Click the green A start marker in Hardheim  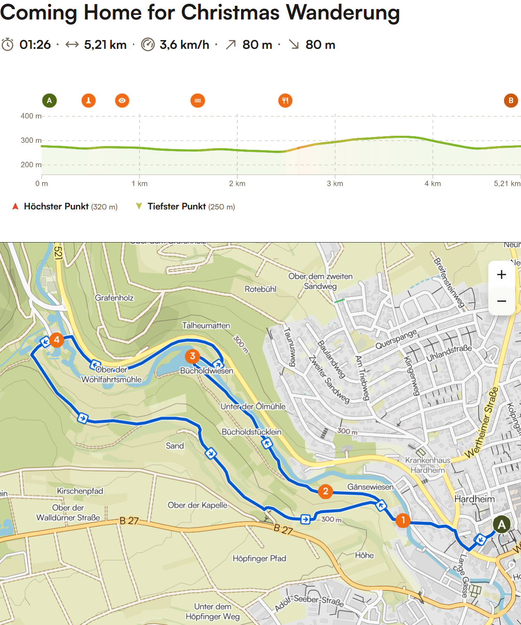click(502, 525)
